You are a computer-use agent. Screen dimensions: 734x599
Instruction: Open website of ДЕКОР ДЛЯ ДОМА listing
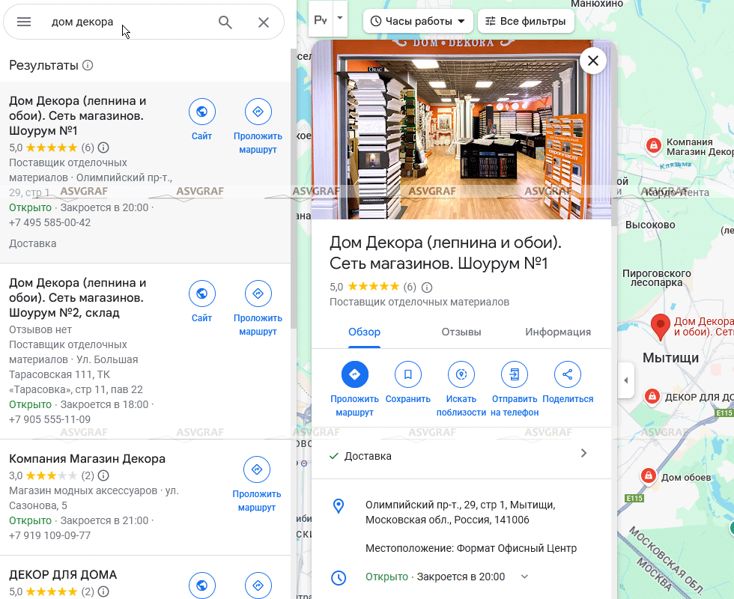tap(201, 586)
